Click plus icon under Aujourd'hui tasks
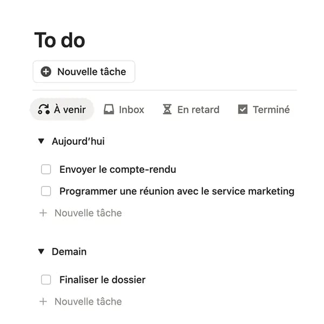The height and width of the screenshot is (324, 324). tap(43, 213)
